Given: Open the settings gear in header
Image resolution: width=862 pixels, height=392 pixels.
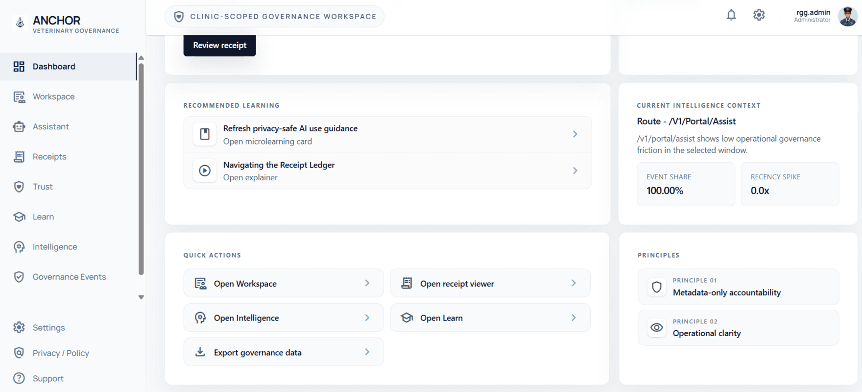Looking at the screenshot, I should click(x=759, y=15).
